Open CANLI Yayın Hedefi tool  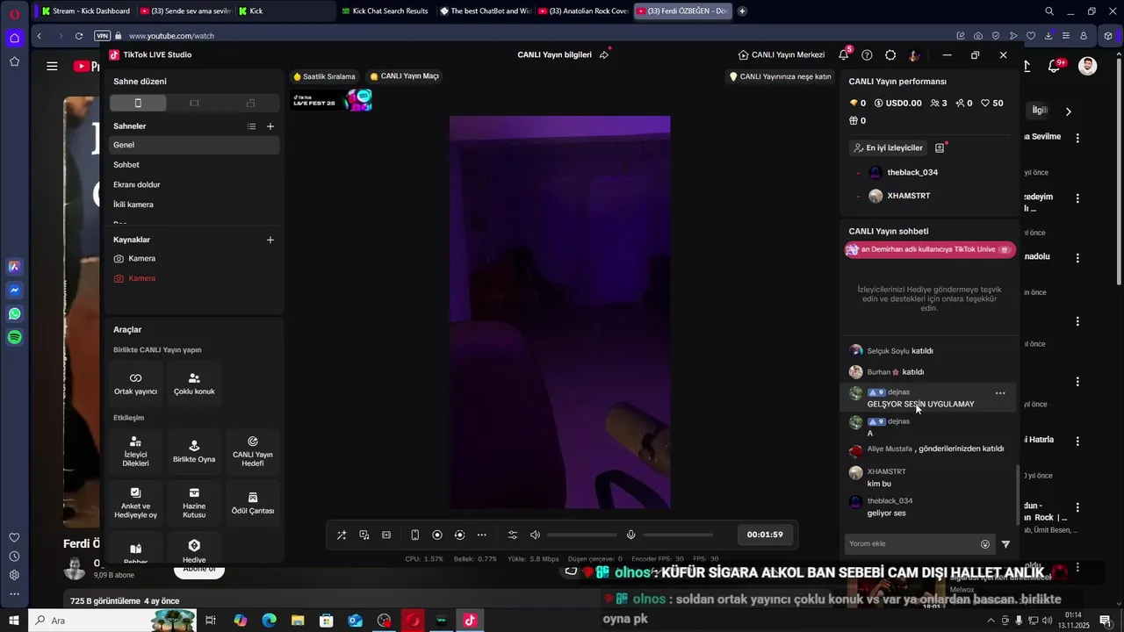[x=253, y=451]
